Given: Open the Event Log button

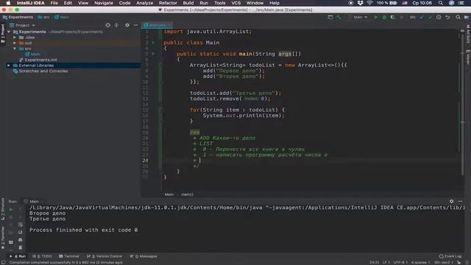Looking at the screenshot, I should 450,256.
